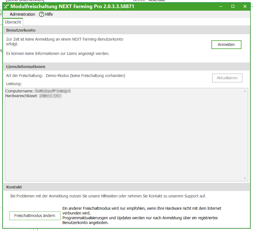Click the Aktualisieren button
This screenshot has height=231, width=253.
point(227,78)
